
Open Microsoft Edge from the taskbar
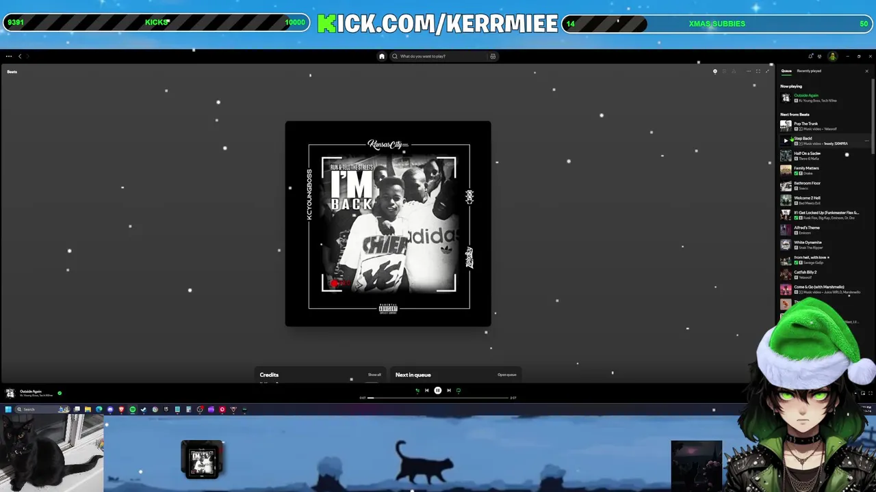click(x=99, y=409)
